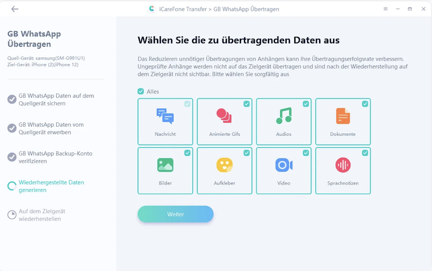Click the iCareFone logo in title bar
This screenshot has width=432, height=271.
pyautogui.click(x=152, y=9)
